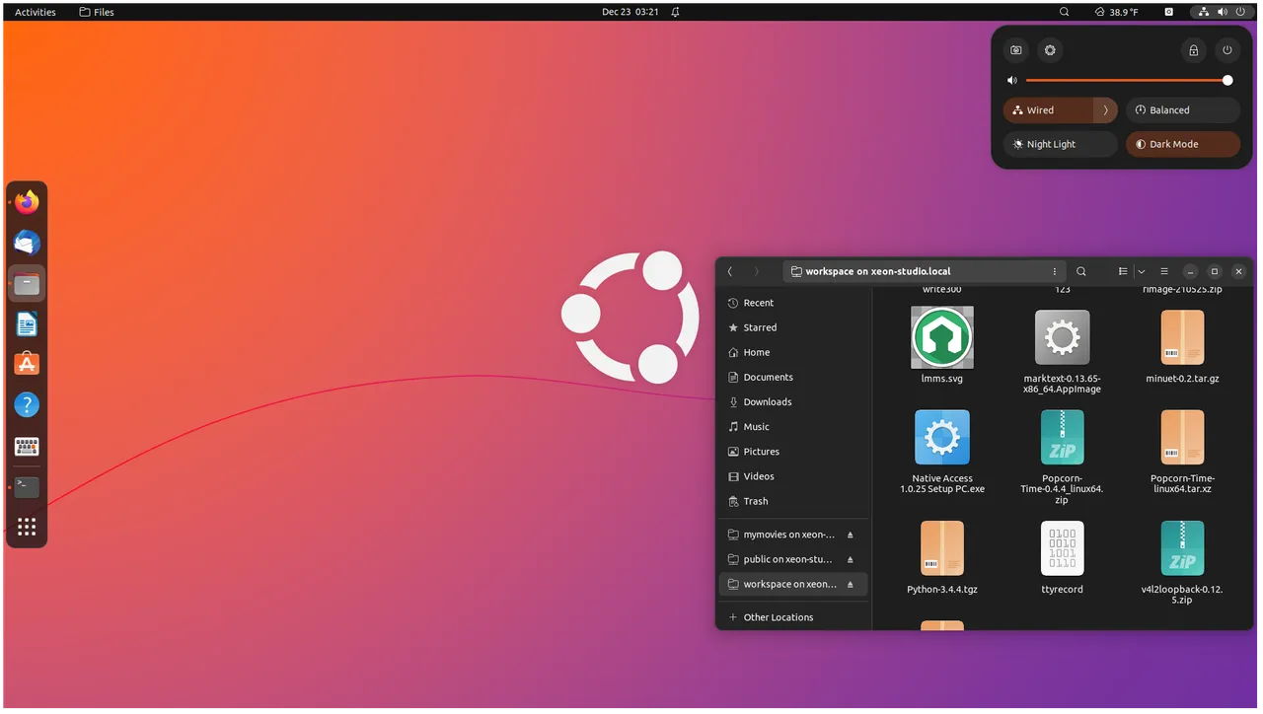Open Firefox from the dock
1263x714 pixels.
pos(27,202)
